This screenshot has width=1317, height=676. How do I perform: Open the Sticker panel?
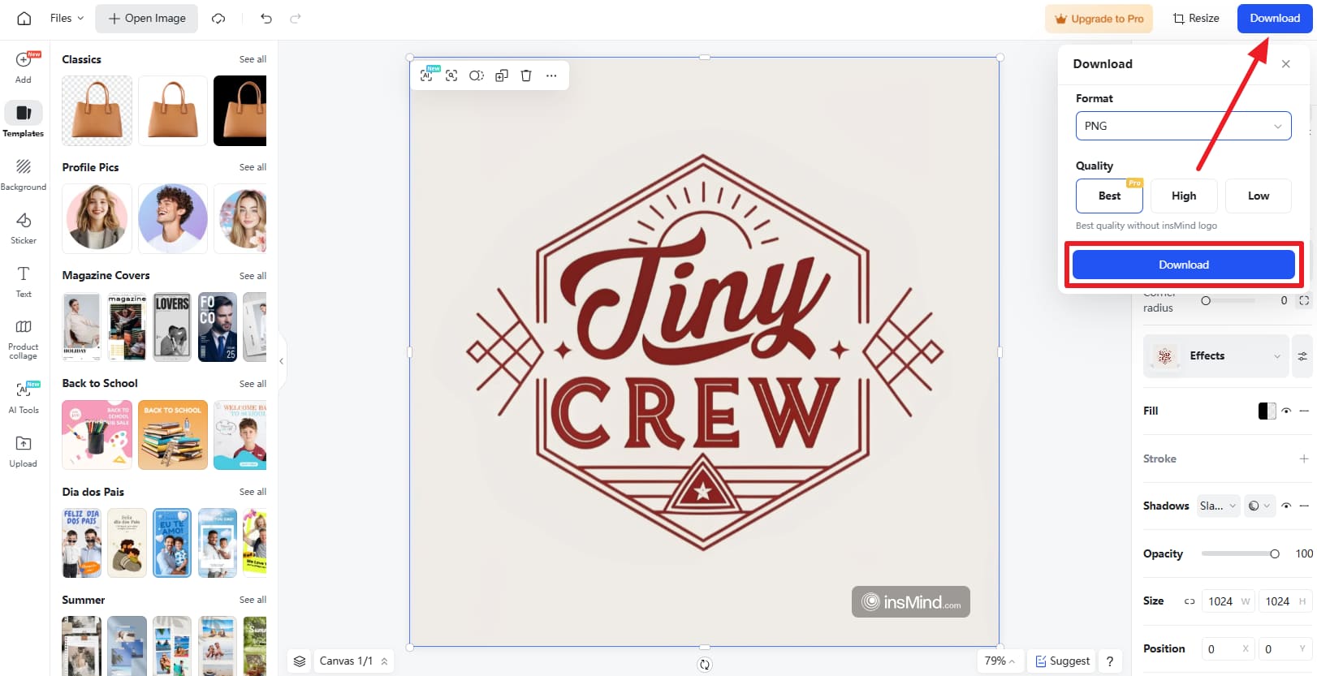(x=24, y=228)
